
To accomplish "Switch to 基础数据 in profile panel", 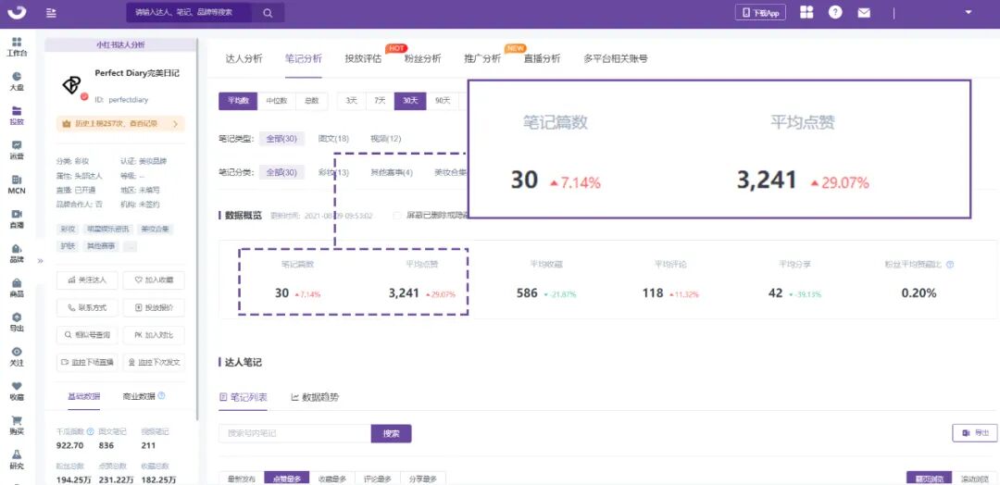I will tap(83, 396).
